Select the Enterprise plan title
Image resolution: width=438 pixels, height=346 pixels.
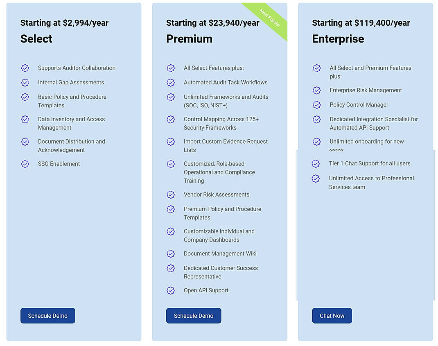[338, 39]
